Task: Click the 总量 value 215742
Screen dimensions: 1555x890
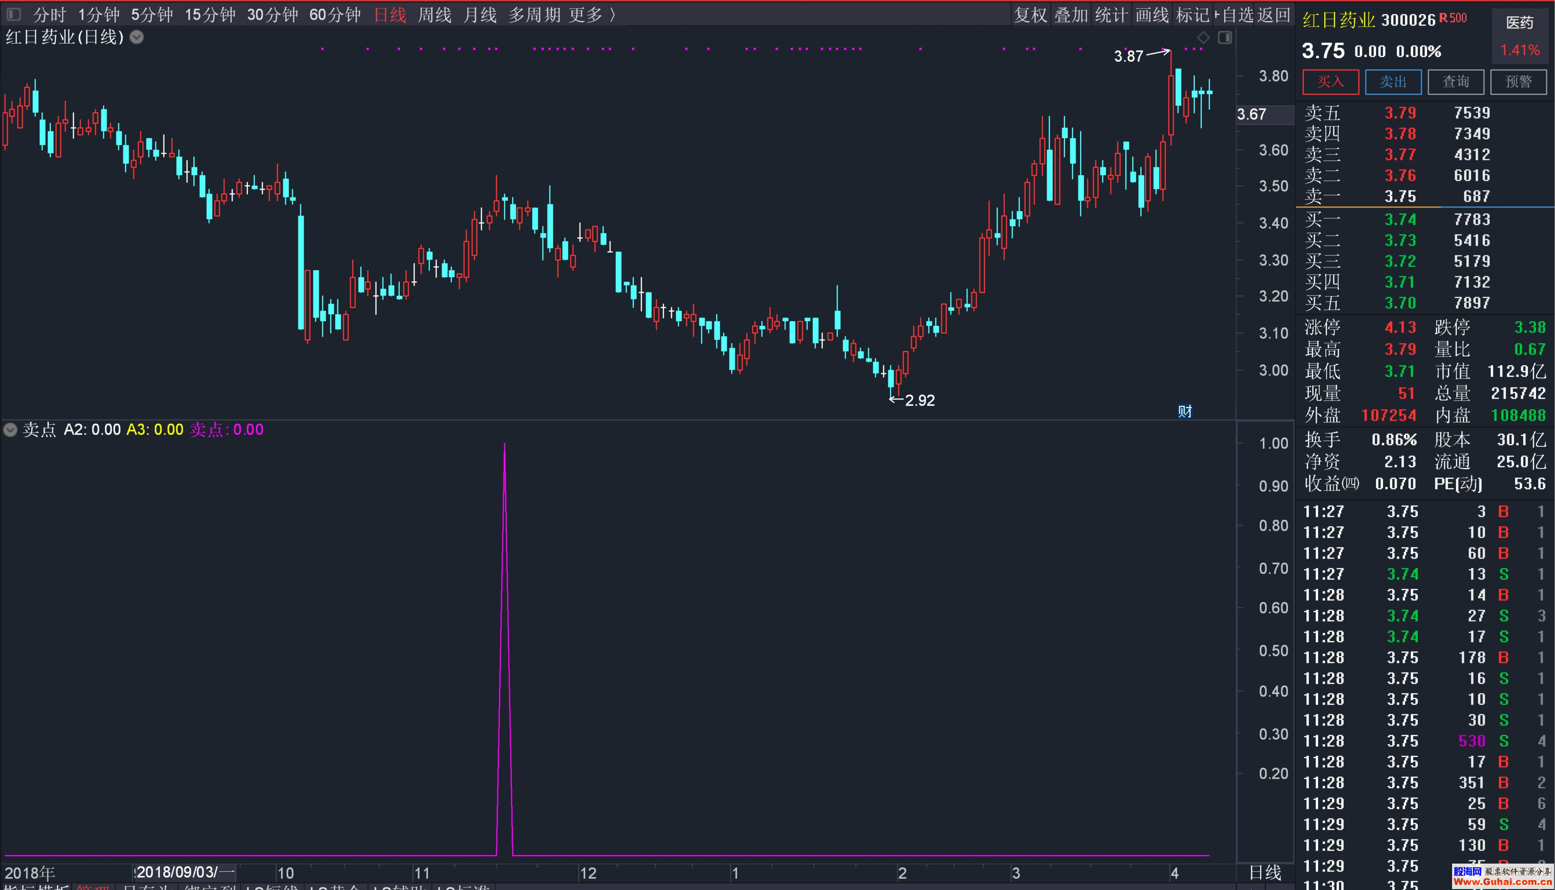Action: tap(1518, 393)
